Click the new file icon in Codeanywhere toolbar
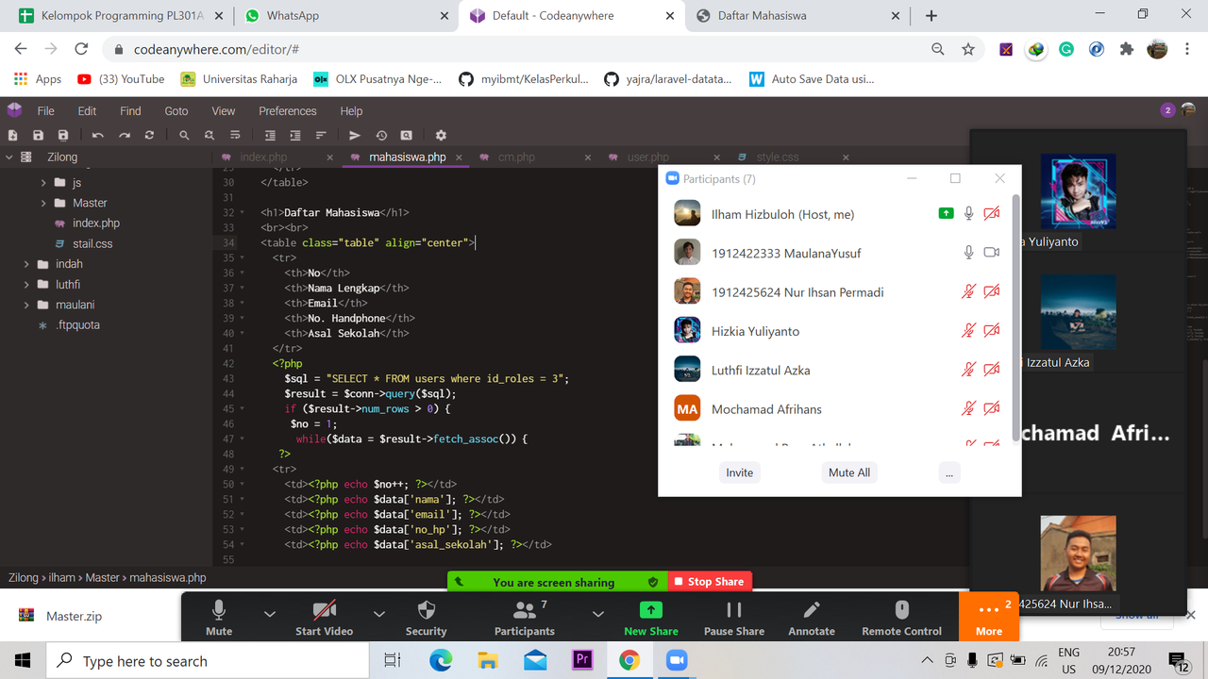Image resolution: width=1208 pixels, height=679 pixels. tap(13, 136)
